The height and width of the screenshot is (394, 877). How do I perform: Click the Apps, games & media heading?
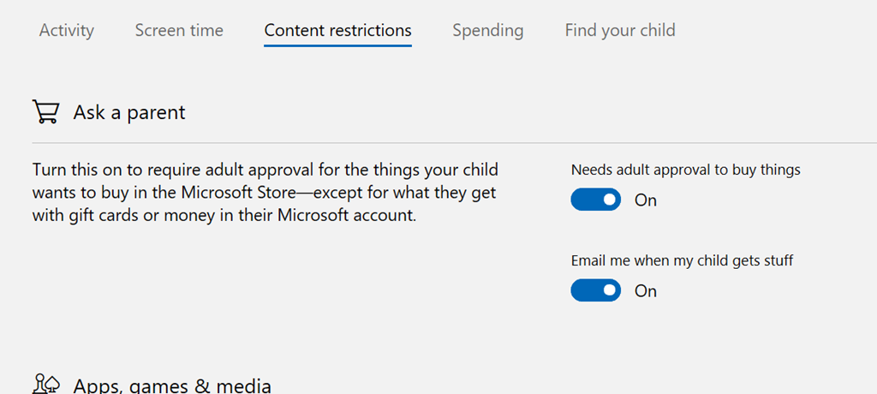coord(172,385)
